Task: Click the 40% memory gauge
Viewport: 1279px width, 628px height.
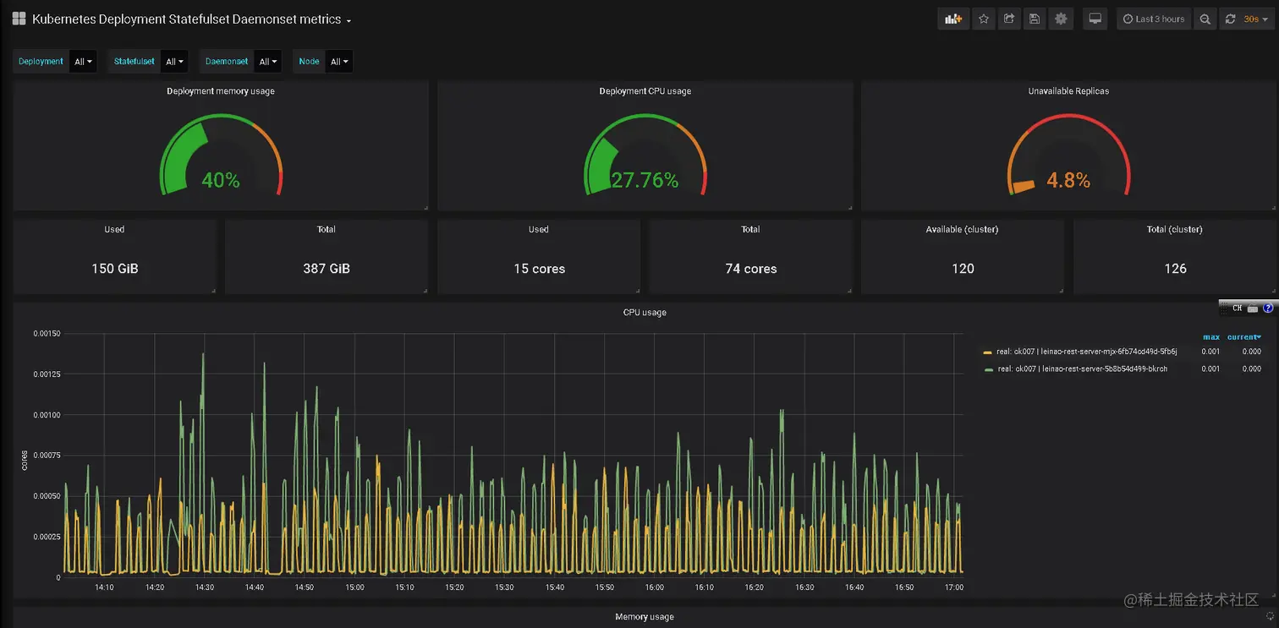Action: (221, 156)
